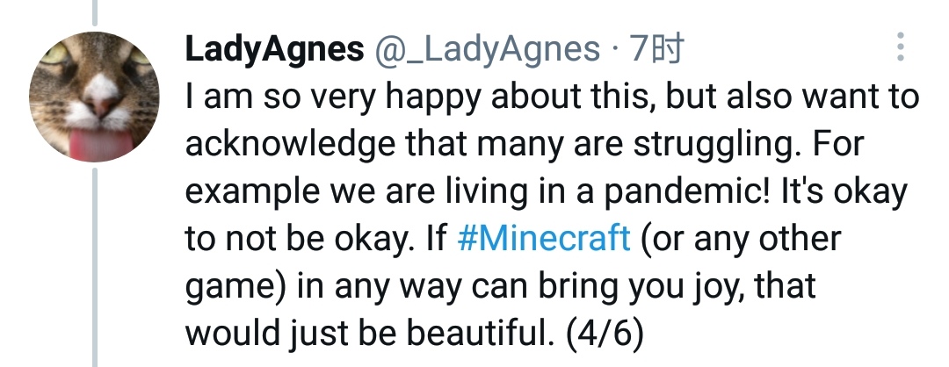Image resolution: width=949 pixels, height=367 pixels.
Task: Visit the @_LadyAgnes handle
Action: tap(486, 49)
